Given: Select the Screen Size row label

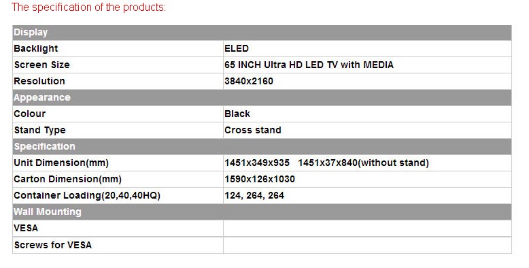Looking at the screenshot, I should click(x=42, y=65).
